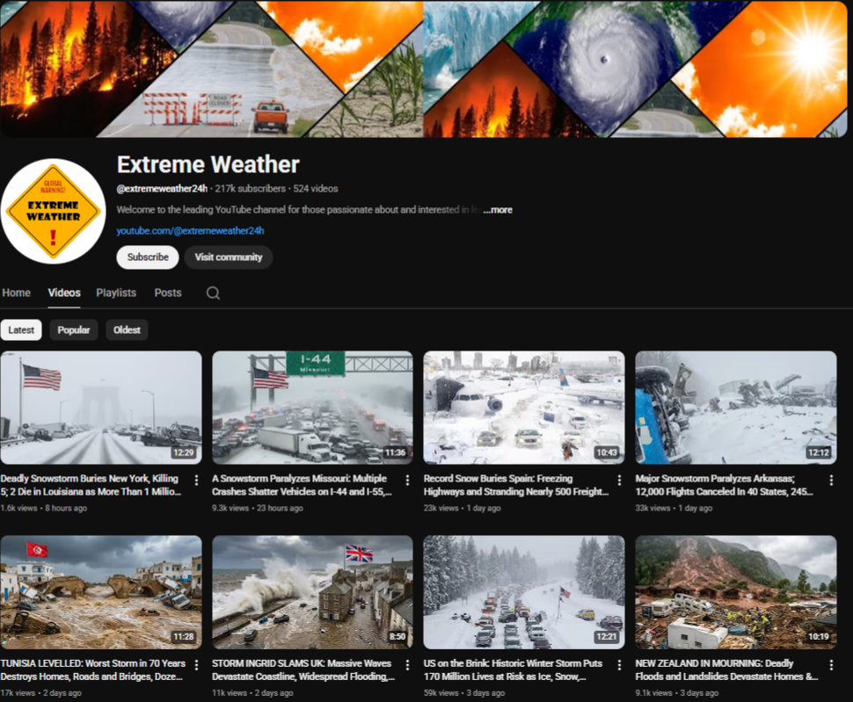853x702 pixels.
Task: Play the I-44 Missouri snowstorm video thumbnail
Action: pyautogui.click(x=312, y=408)
